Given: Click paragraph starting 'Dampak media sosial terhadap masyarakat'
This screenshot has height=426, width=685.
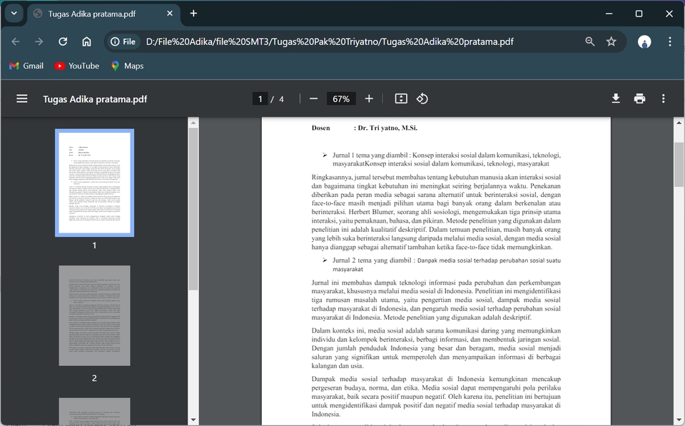Looking at the screenshot, I should pos(436,396).
